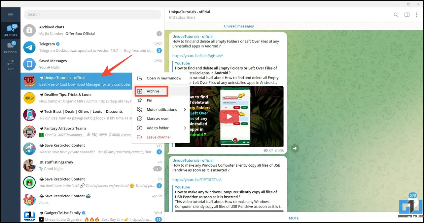Open the Save Restricted Content chat showing /start

point(92,199)
